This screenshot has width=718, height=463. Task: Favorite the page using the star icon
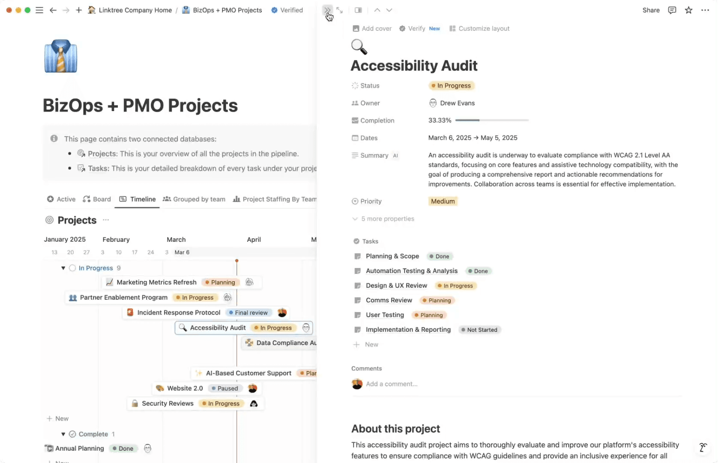pos(689,10)
